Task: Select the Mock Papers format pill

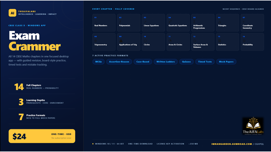Action: (x=226, y=62)
